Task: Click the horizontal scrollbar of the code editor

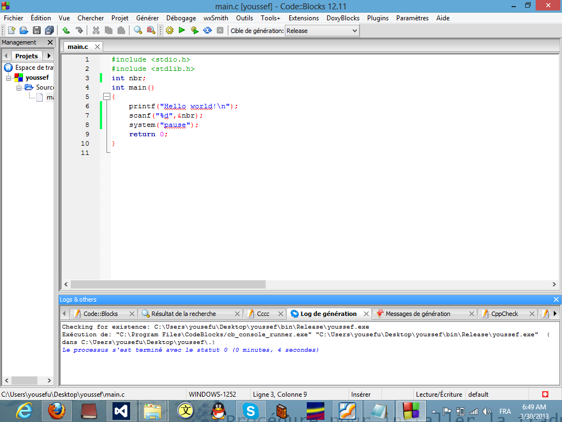Action: 168,284
